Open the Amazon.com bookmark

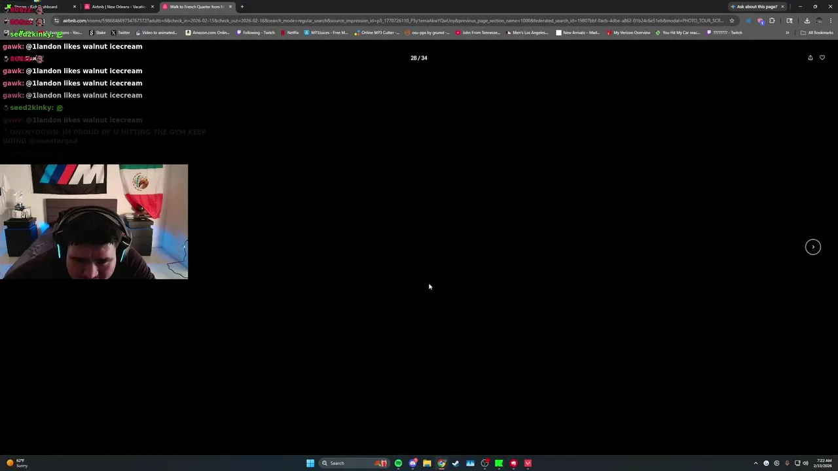point(208,33)
